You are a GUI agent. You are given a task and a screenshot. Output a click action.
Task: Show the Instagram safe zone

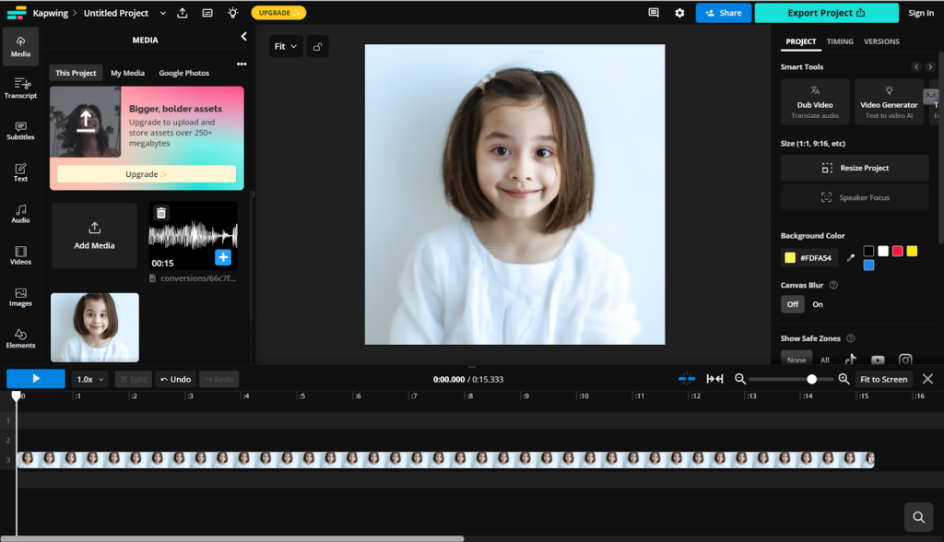pos(905,359)
